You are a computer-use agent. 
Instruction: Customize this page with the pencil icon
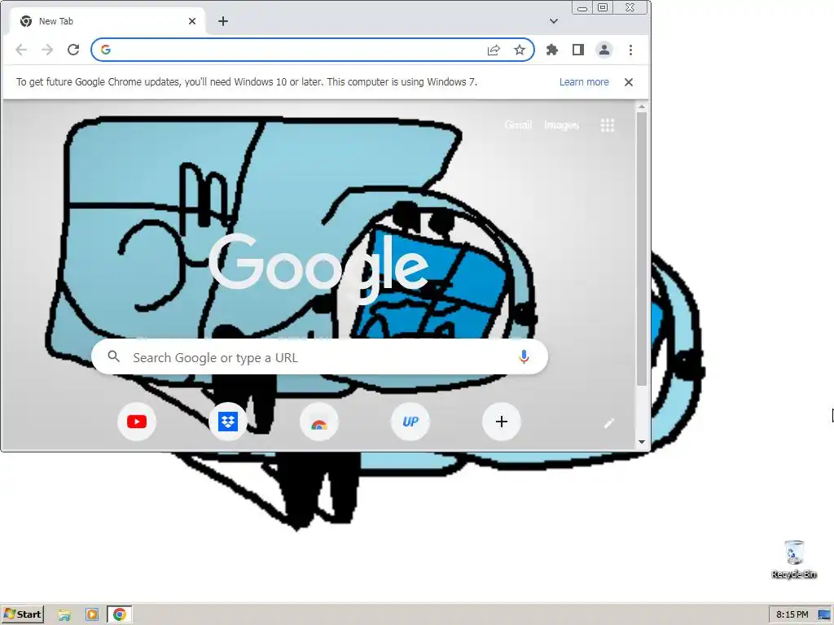(609, 423)
